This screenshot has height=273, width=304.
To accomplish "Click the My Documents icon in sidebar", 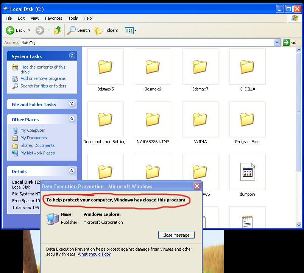I will coord(15,138).
